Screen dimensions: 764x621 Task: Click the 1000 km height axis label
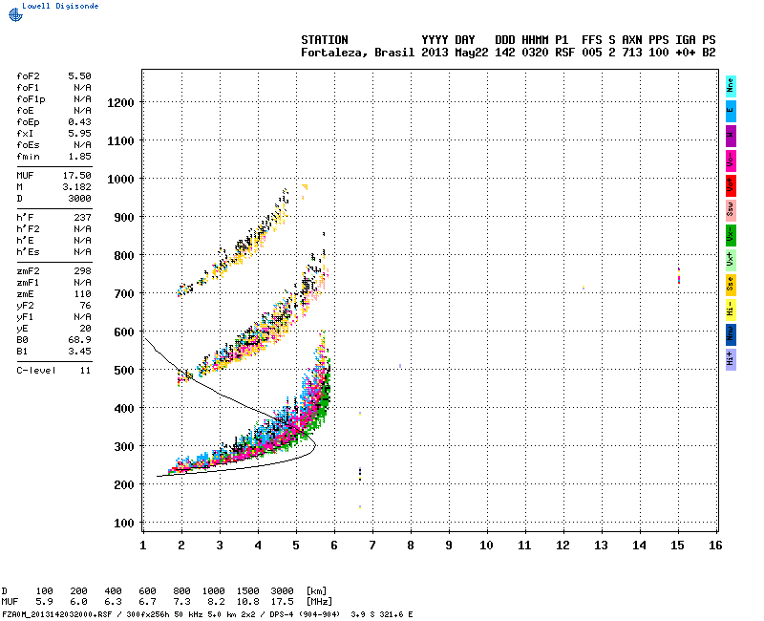click(x=120, y=179)
